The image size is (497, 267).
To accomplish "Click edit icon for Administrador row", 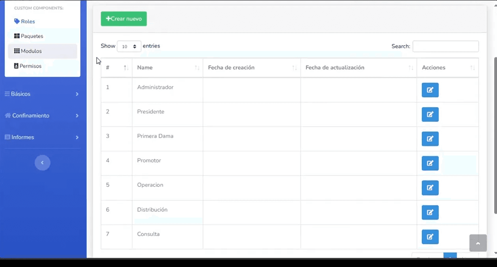I will (430, 90).
